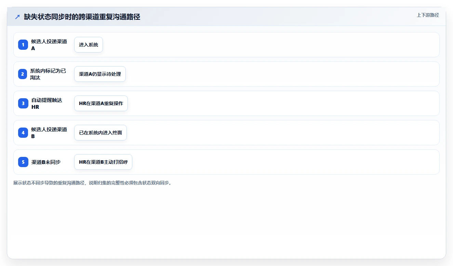Click the 候选人投递渠道A step label
This screenshot has width=453, height=266.
tap(49, 45)
